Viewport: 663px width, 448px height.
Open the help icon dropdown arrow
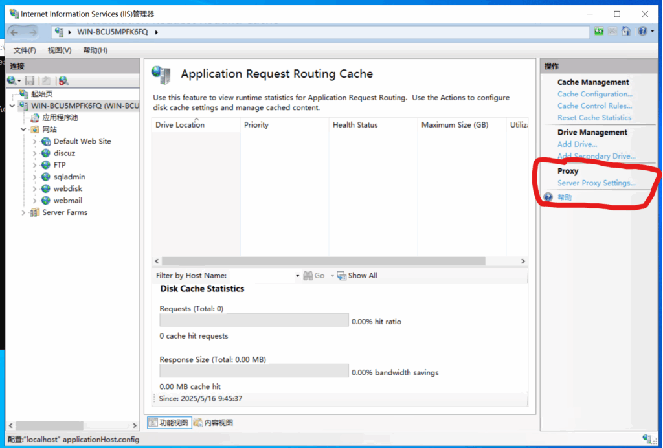[653, 31]
